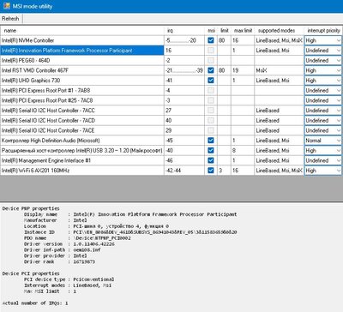This screenshot has height=312, width=343.
Task: Toggle msi for Intel RST VMD Controller 467F
Action: [x=211, y=70]
